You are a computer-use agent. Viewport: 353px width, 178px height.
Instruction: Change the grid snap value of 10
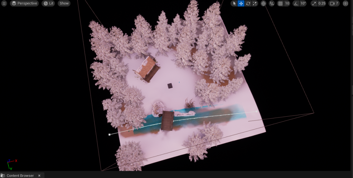tap(287, 3)
